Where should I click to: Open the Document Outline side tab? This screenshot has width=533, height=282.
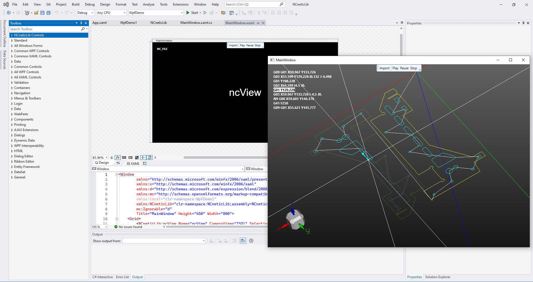[x=5, y=34]
